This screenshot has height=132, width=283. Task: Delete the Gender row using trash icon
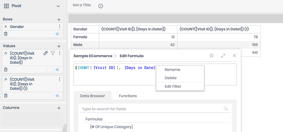tap(6, 34)
